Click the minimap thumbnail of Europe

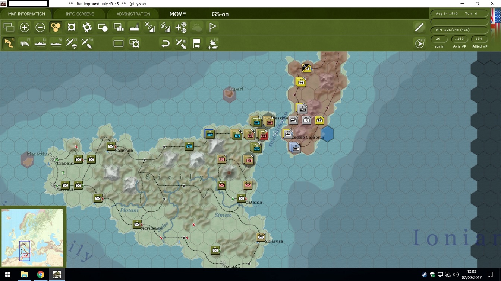point(33,237)
